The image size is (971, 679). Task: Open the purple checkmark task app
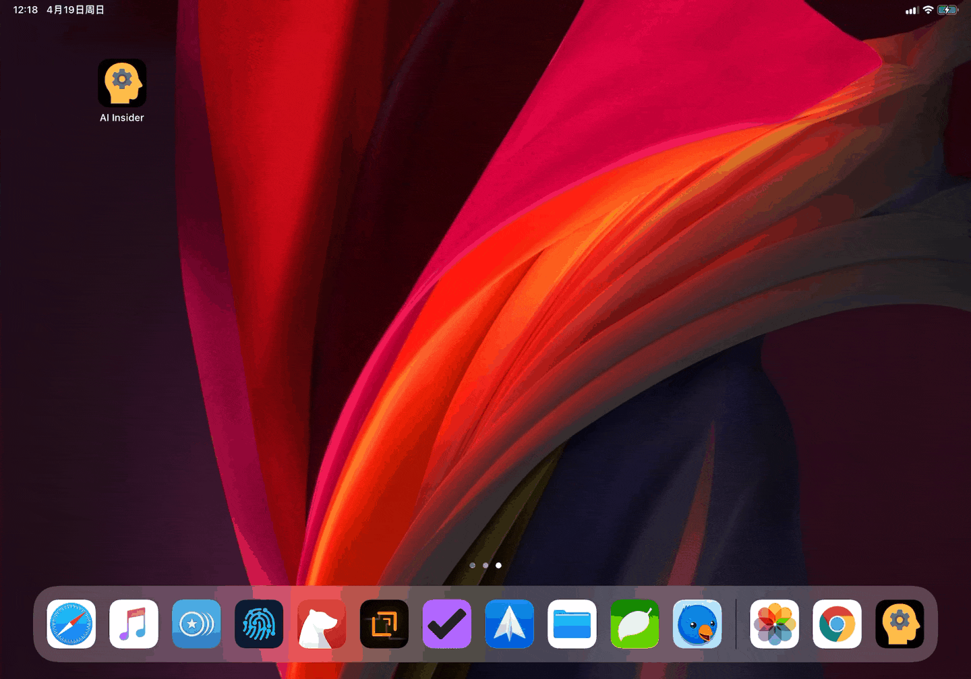tap(447, 624)
